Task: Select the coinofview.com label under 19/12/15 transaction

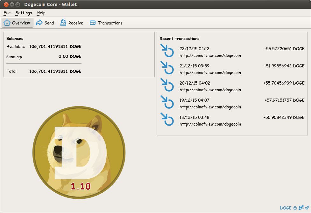Action: (210, 107)
